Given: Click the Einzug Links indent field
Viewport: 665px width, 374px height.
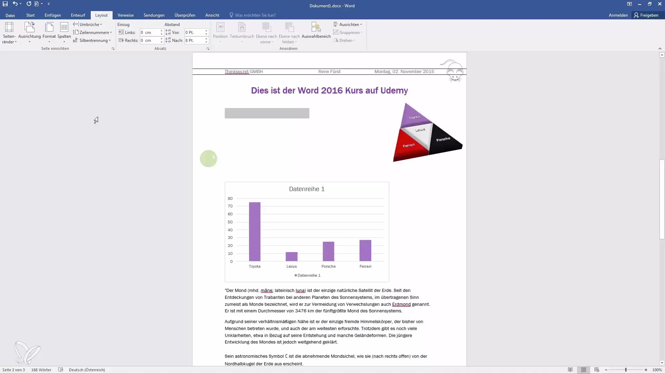Looking at the screenshot, I should click(x=150, y=33).
